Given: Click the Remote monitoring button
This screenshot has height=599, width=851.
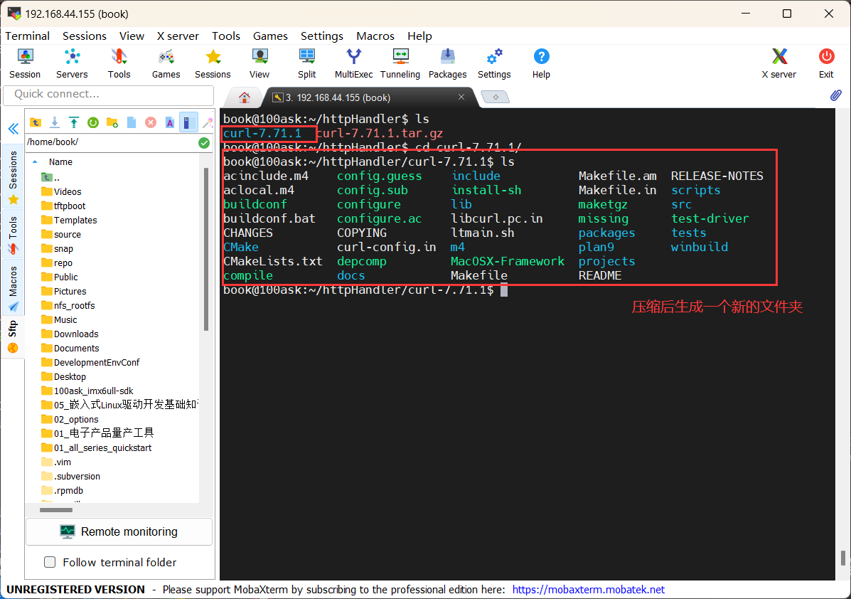Looking at the screenshot, I should [119, 531].
